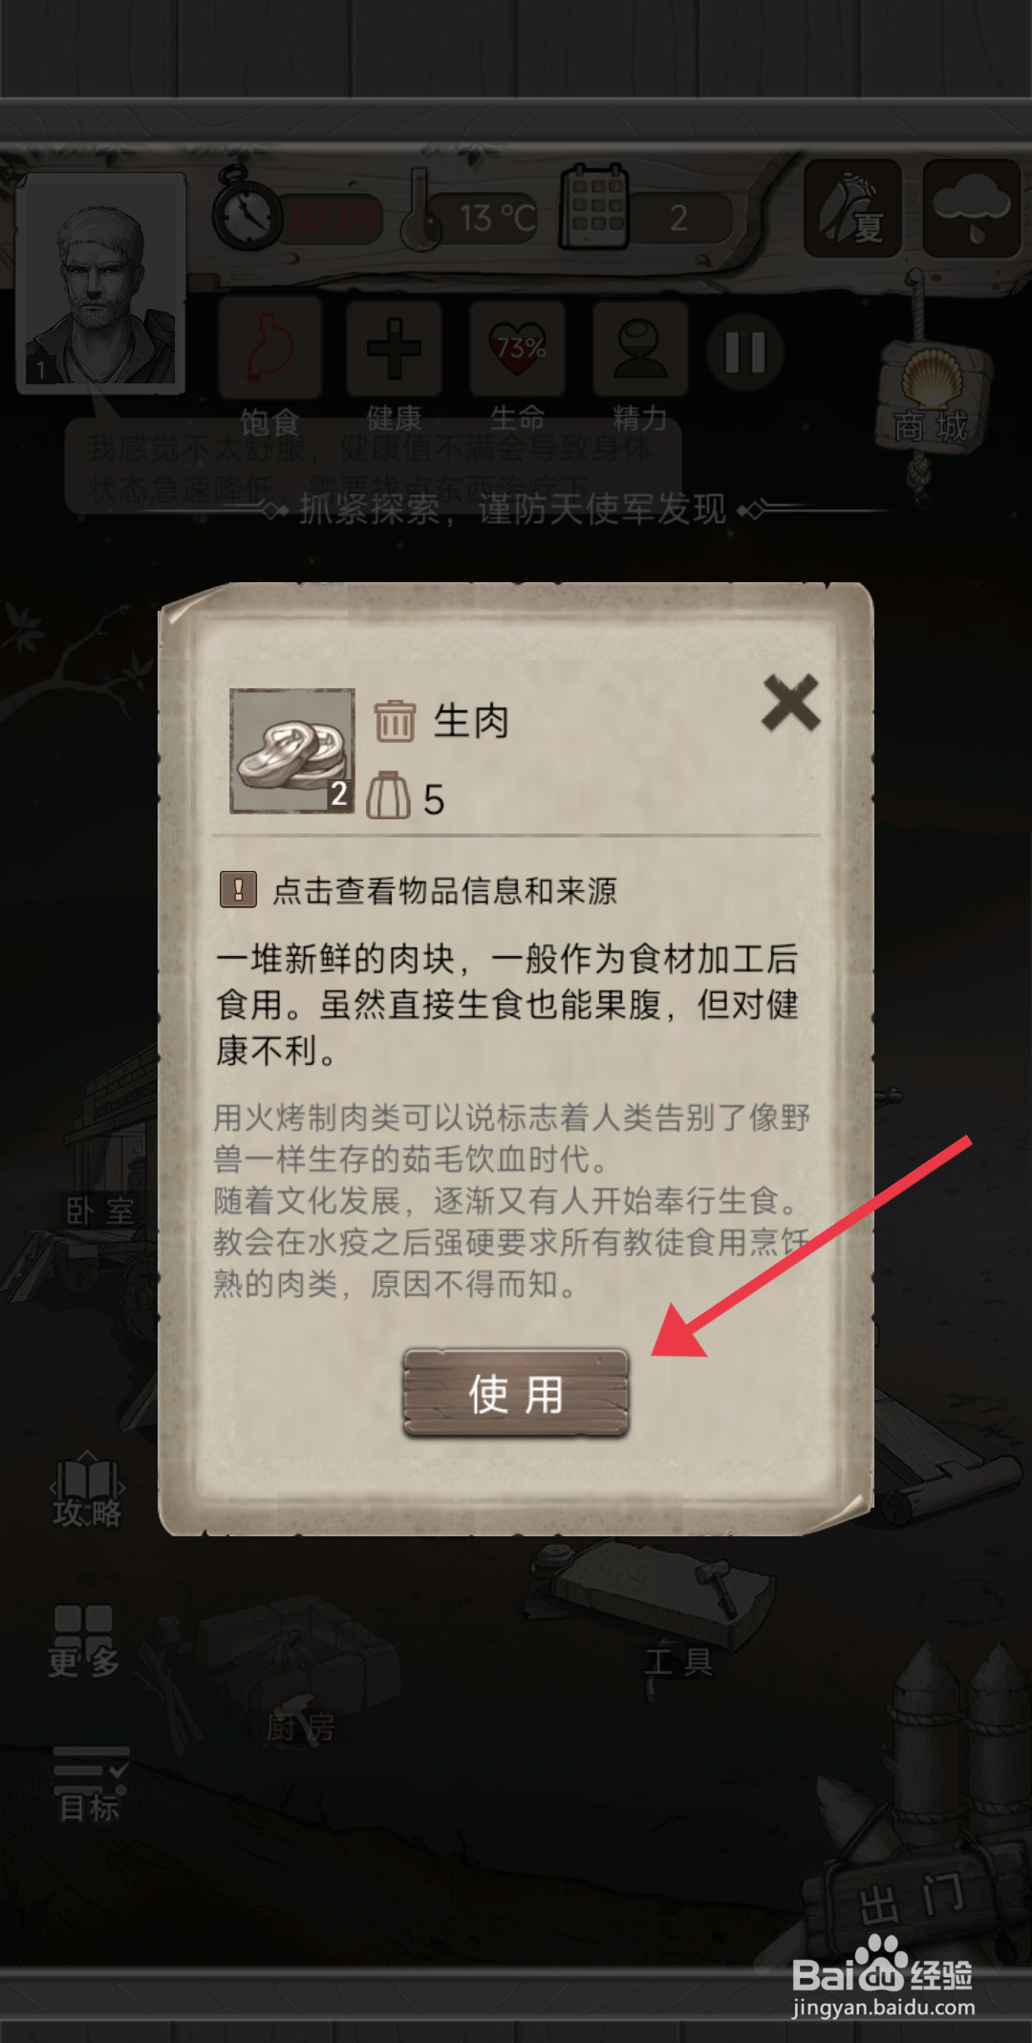Close the 生肉 item dialog
1032x2043 pixels.
point(790,703)
